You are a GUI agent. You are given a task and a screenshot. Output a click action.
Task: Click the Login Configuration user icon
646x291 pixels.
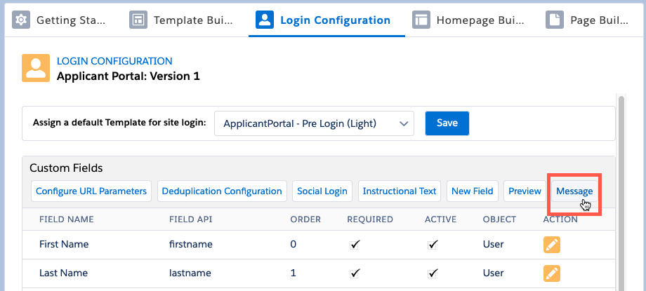pyautogui.click(x=264, y=20)
